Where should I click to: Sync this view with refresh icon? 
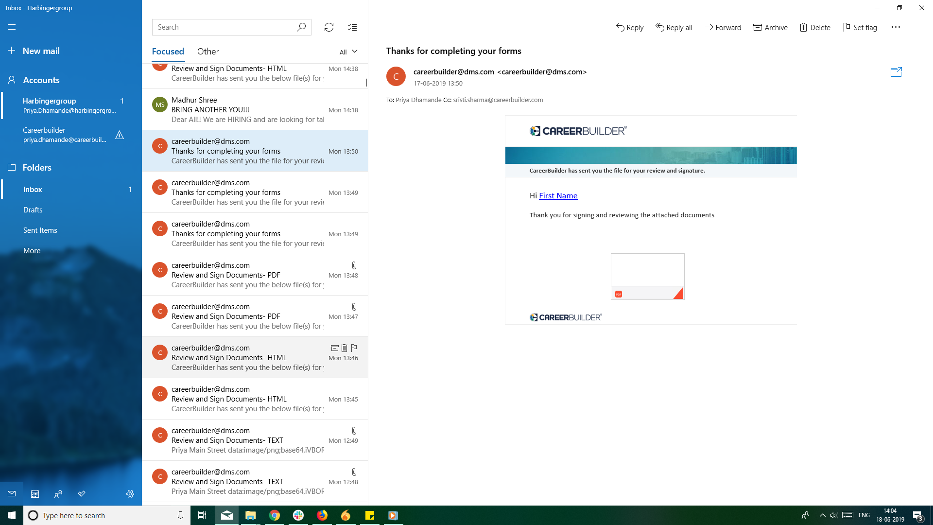[x=329, y=27]
